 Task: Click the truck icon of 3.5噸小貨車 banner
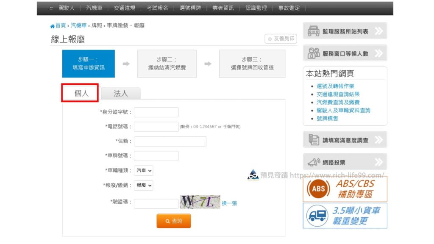pos(317,216)
